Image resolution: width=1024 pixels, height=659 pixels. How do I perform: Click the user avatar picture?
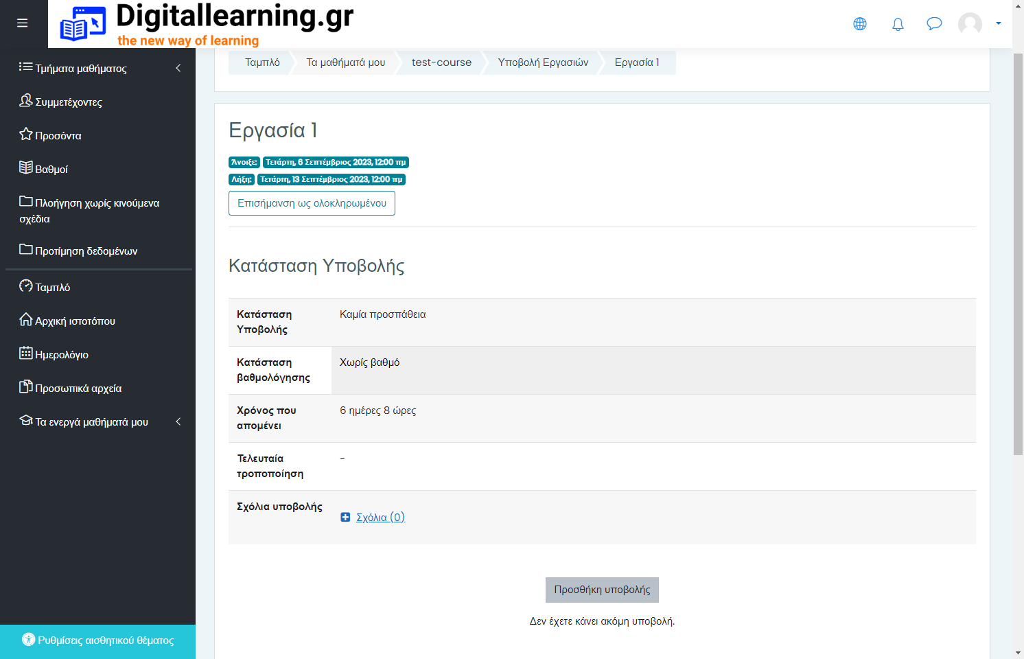[970, 24]
